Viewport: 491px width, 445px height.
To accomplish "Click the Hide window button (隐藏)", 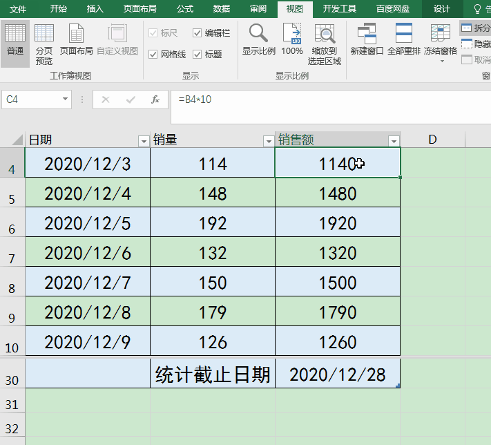I will click(475, 44).
